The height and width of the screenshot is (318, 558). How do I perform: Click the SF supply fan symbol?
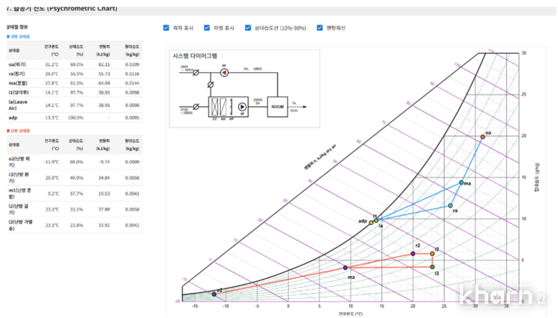(x=243, y=107)
